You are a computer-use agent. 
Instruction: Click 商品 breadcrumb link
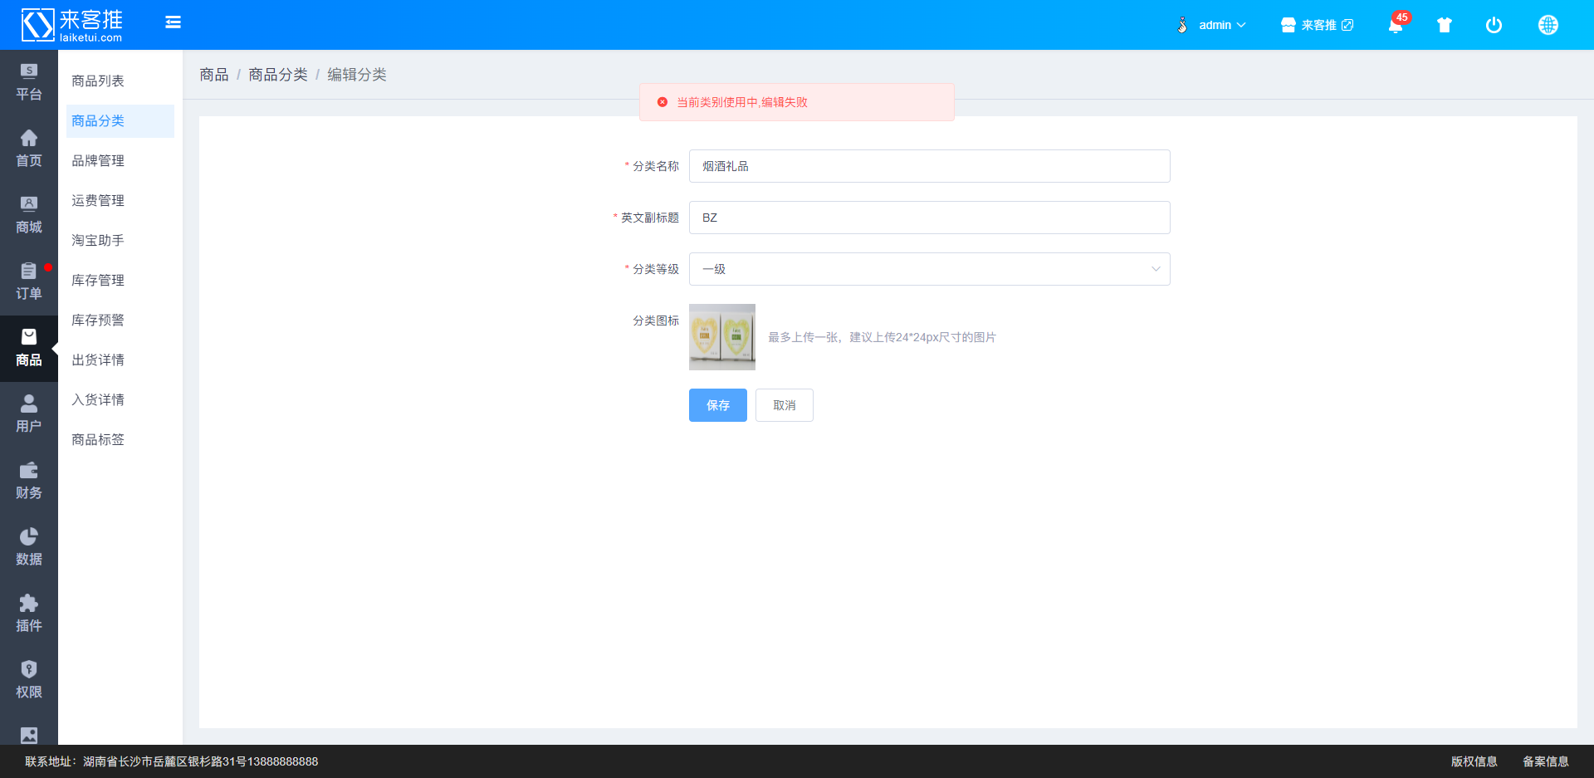(x=213, y=75)
